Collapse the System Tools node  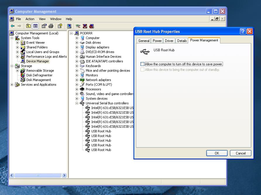[12, 38]
